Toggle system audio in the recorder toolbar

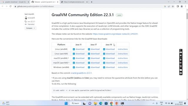181,63
